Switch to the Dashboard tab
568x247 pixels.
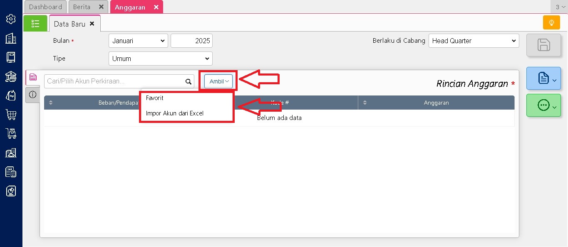click(46, 7)
